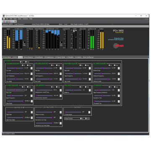Viewport: 151px width, 151px height.
Task: Switch to the 2.0 AGC tab
Action: click(15, 57)
